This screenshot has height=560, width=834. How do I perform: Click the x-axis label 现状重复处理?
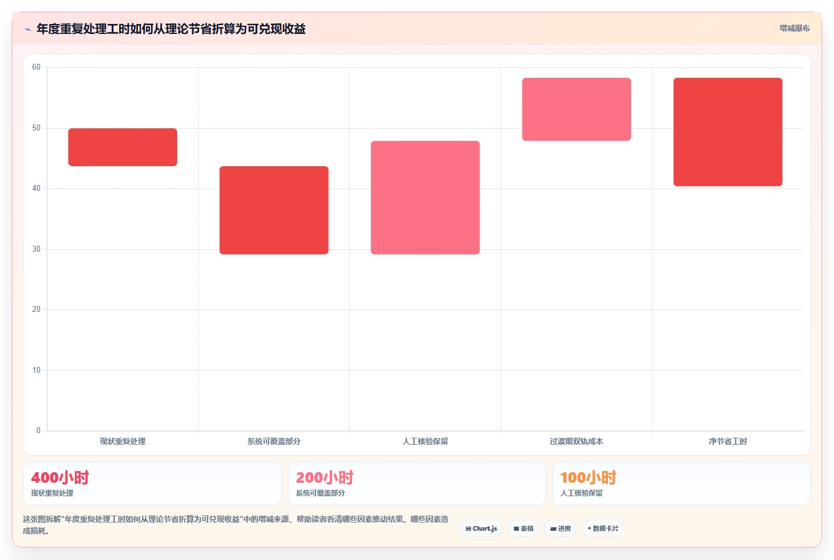click(x=123, y=441)
